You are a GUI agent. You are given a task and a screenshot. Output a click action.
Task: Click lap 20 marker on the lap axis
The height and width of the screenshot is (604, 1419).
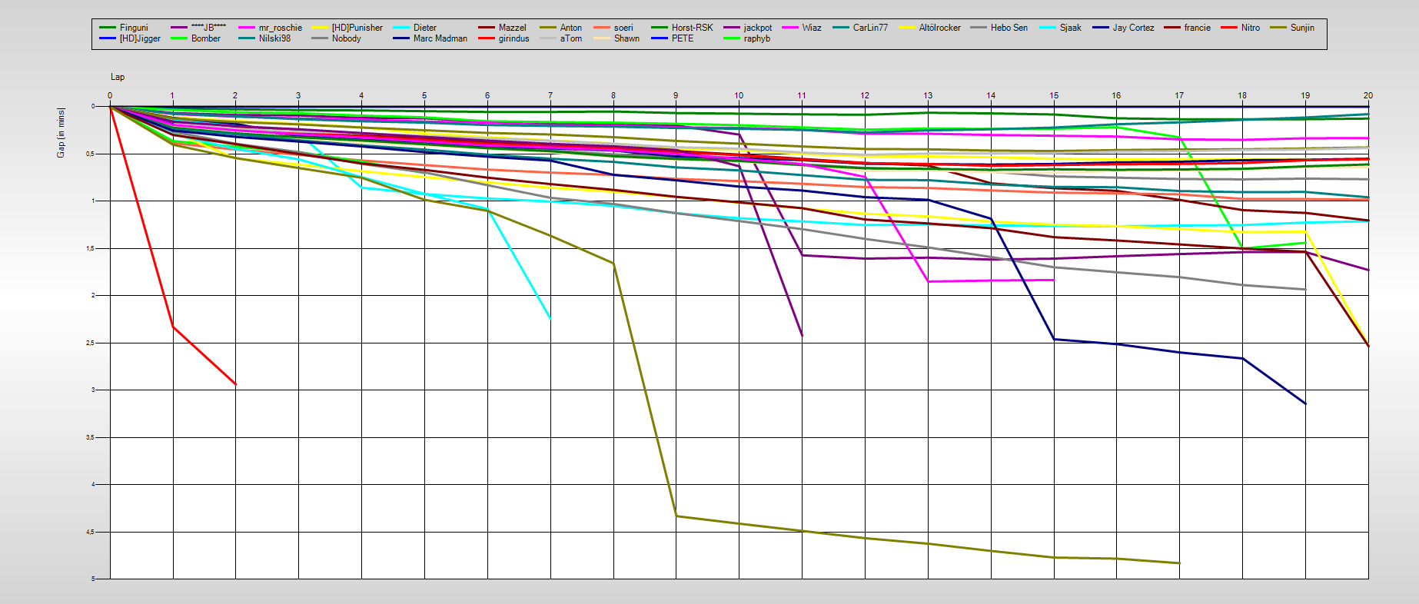tap(1367, 96)
